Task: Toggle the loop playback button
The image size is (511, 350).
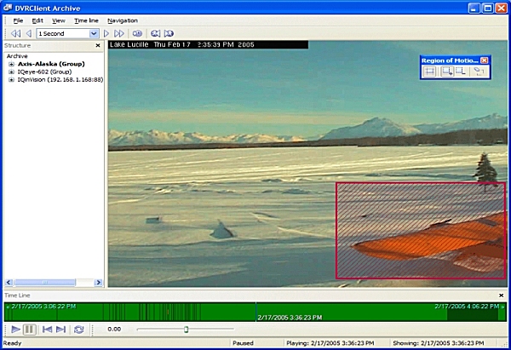Action: pos(79,329)
